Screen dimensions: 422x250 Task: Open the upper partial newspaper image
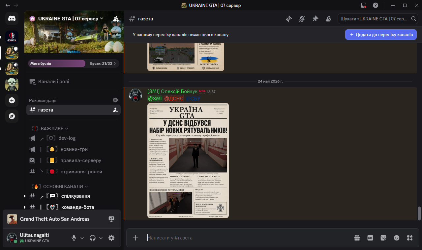point(186,57)
